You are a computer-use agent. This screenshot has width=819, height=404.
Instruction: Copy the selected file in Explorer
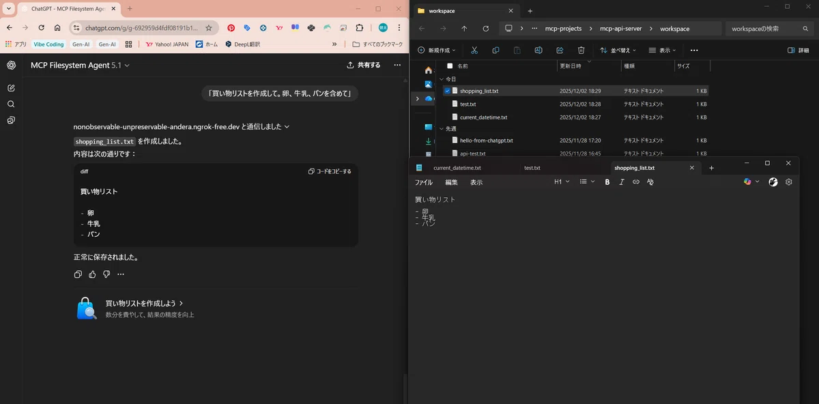(x=495, y=50)
